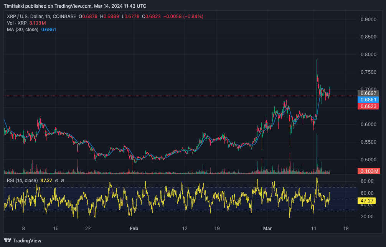Click the MA (30, close) indicator legend
The width and height of the screenshot is (386, 247).
point(23,30)
